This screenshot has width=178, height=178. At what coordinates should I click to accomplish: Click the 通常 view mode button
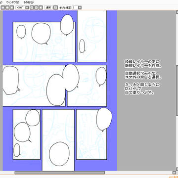(48, 7)
